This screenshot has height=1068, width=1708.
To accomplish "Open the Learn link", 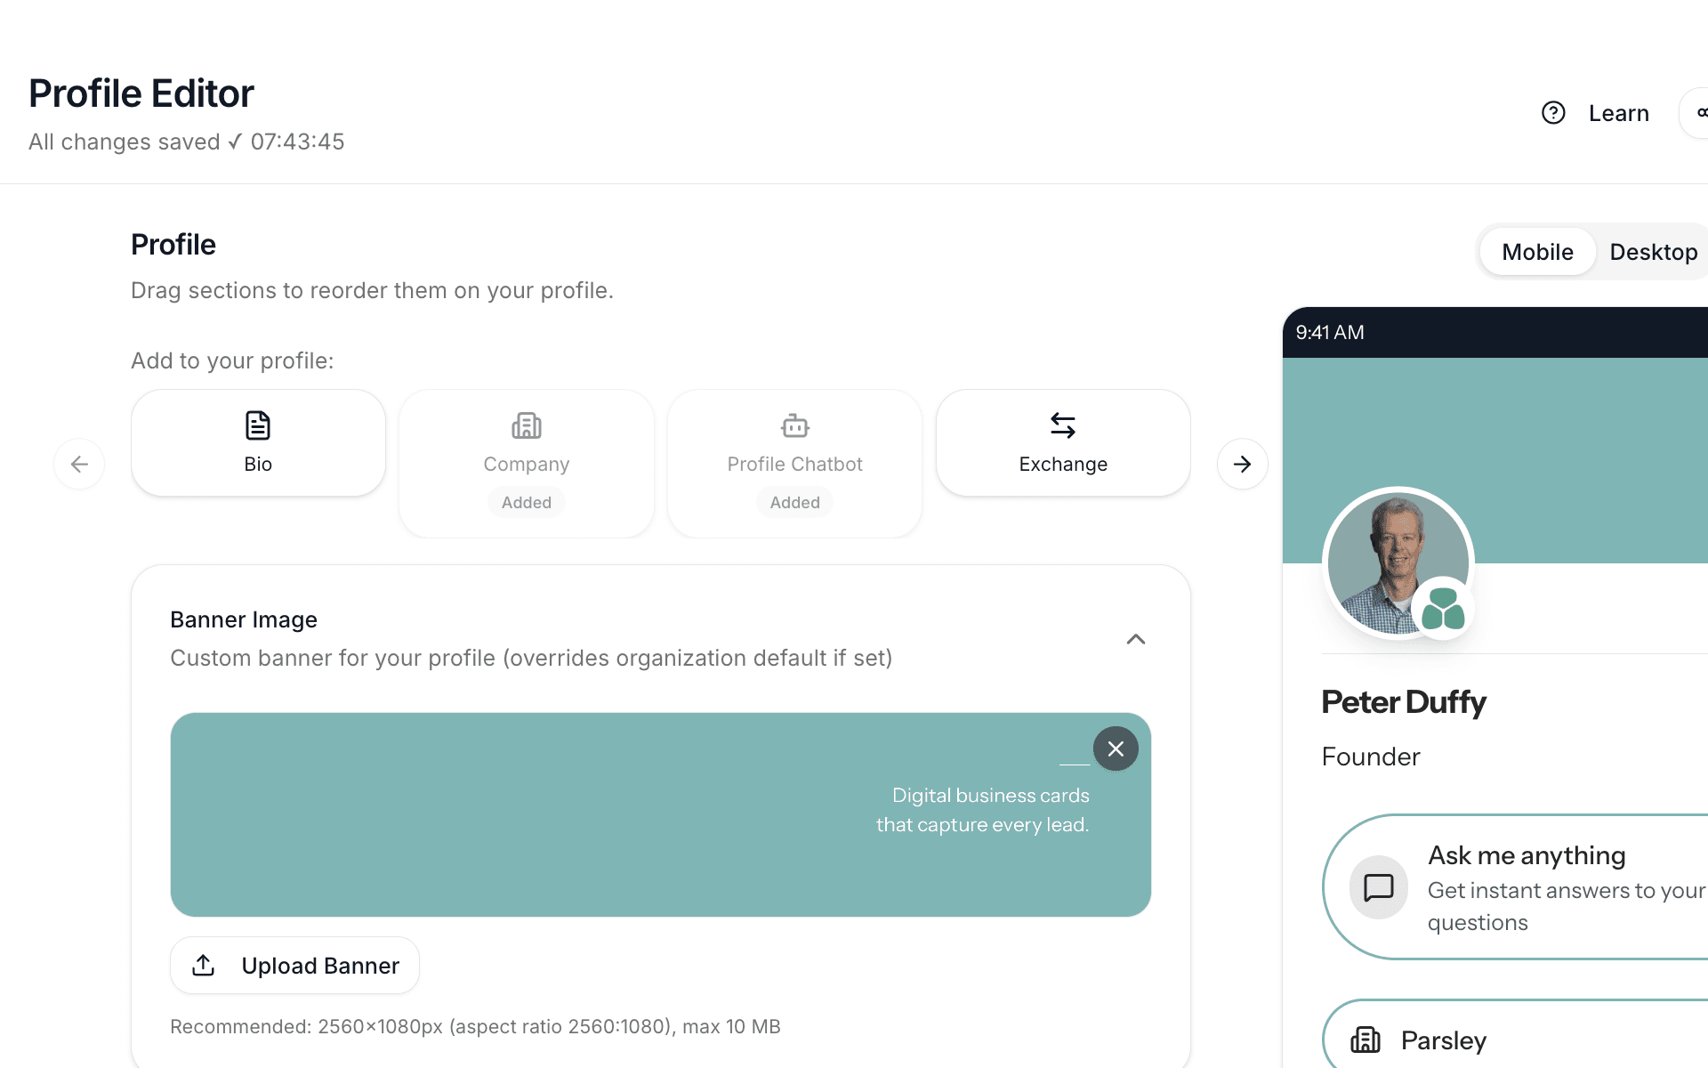I will click(x=1619, y=112).
